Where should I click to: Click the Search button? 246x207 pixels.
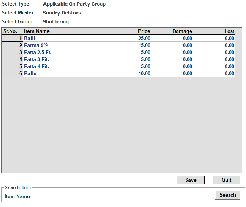click(227, 195)
